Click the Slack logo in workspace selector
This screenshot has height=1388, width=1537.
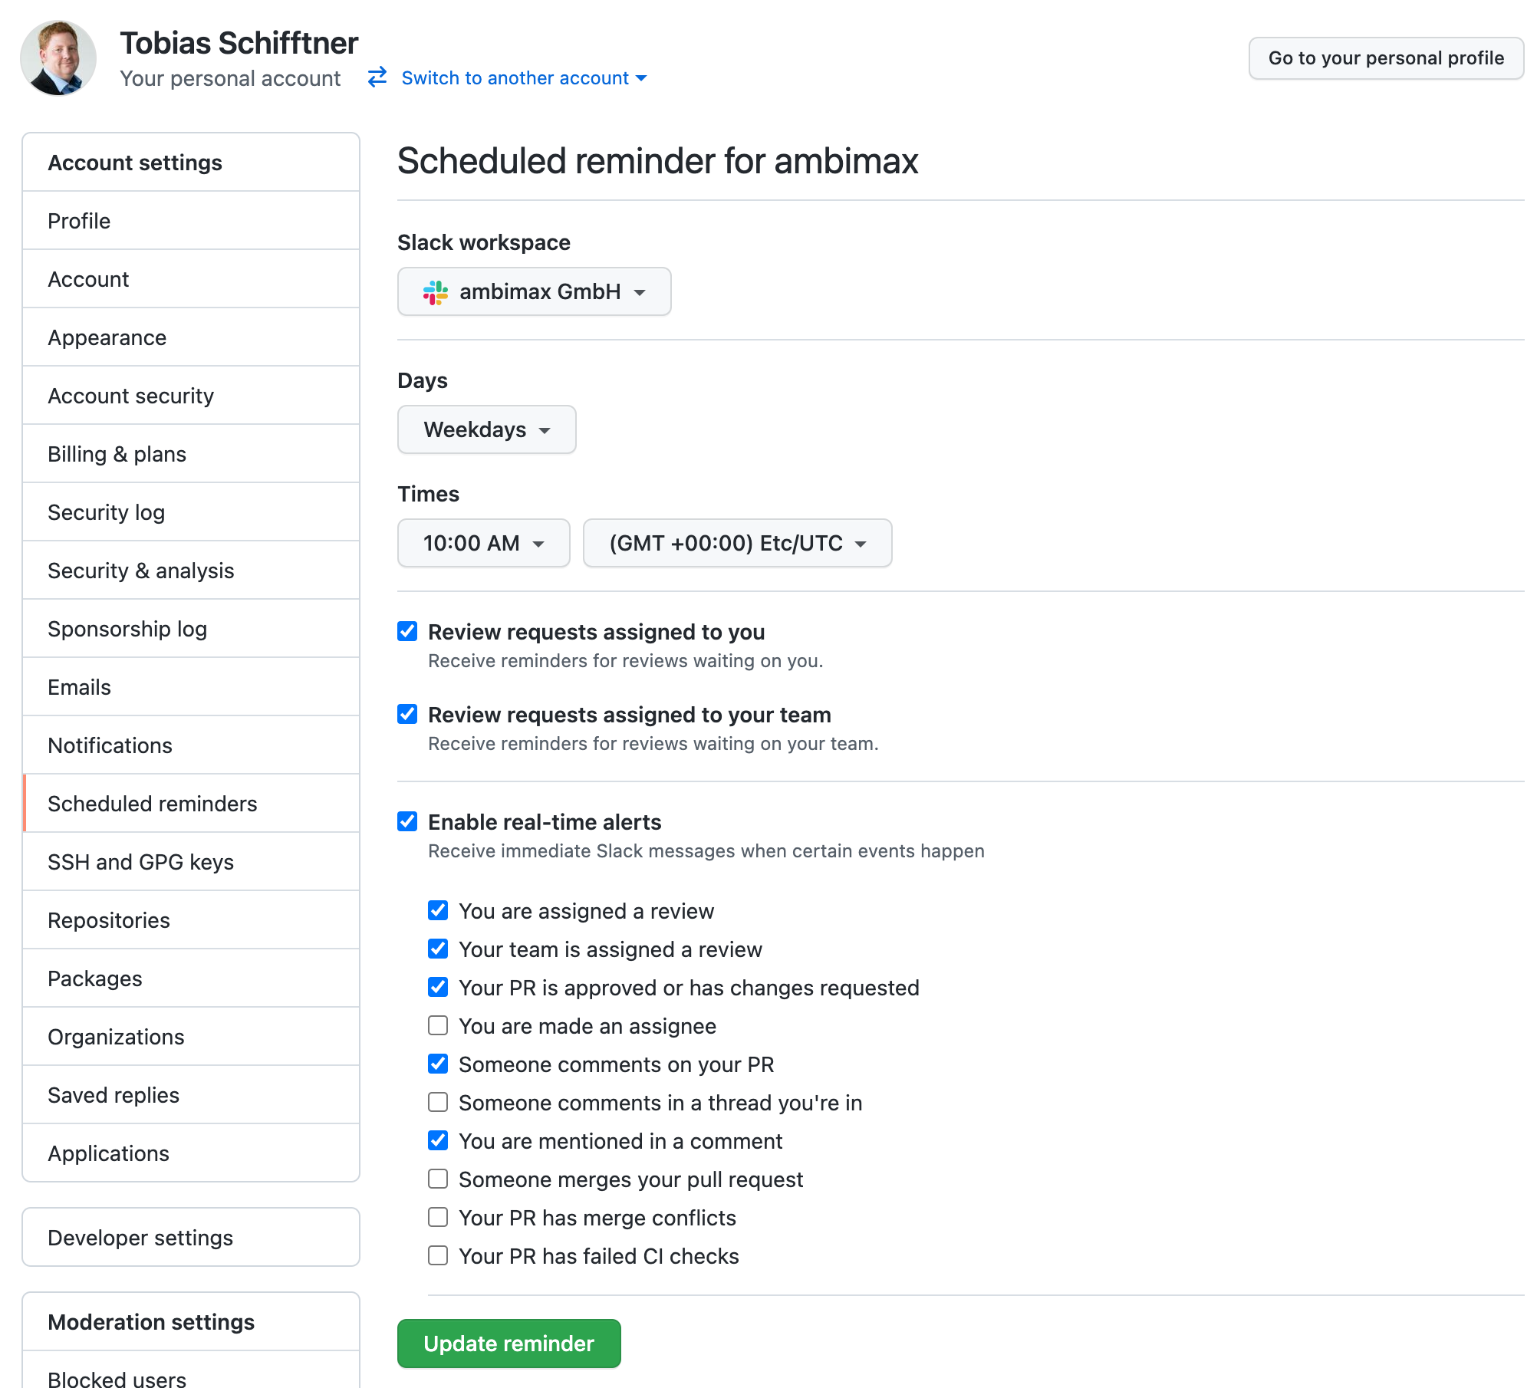point(436,292)
